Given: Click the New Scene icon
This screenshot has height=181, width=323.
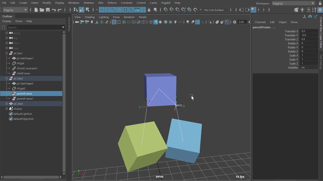Looking at the screenshot, I should (x=36, y=10).
